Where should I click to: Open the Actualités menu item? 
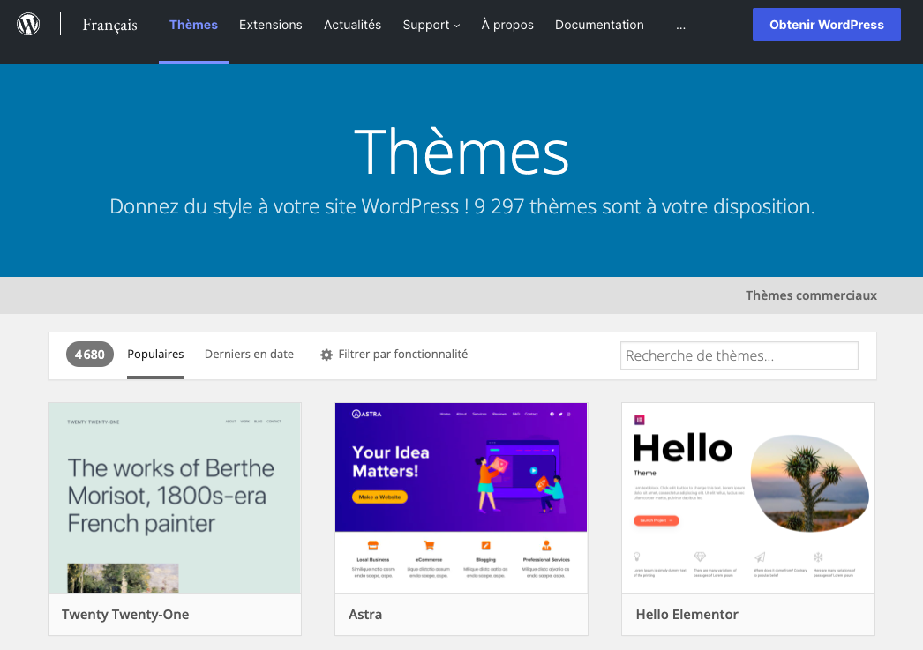coord(353,25)
